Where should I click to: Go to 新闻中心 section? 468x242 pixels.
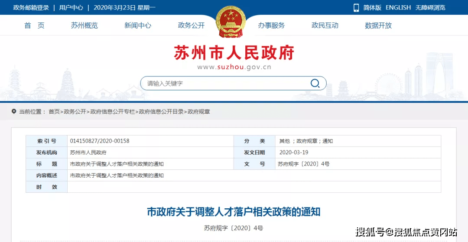[138, 25]
